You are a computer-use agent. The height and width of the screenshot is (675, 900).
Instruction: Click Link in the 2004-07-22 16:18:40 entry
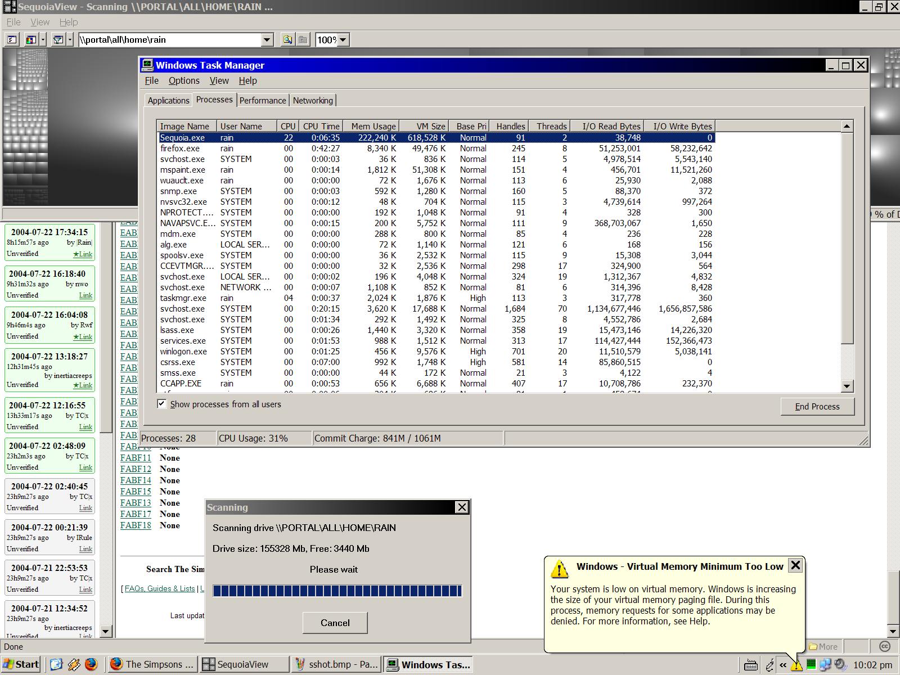(85, 295)
